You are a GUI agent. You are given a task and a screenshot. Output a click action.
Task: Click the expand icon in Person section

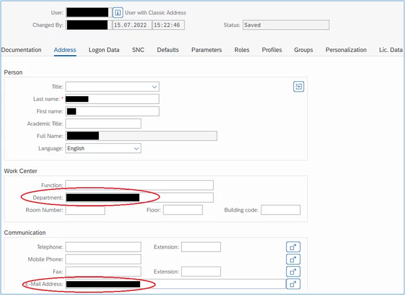click(299, 86)
